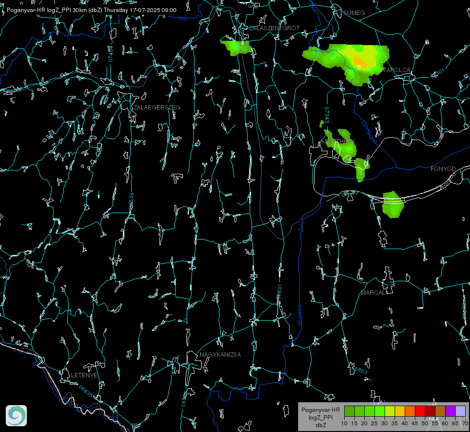Screen dimensions: 470x432
Task: Click the orange radar echo core near Tapolca
Action: [x=360, y=62]
